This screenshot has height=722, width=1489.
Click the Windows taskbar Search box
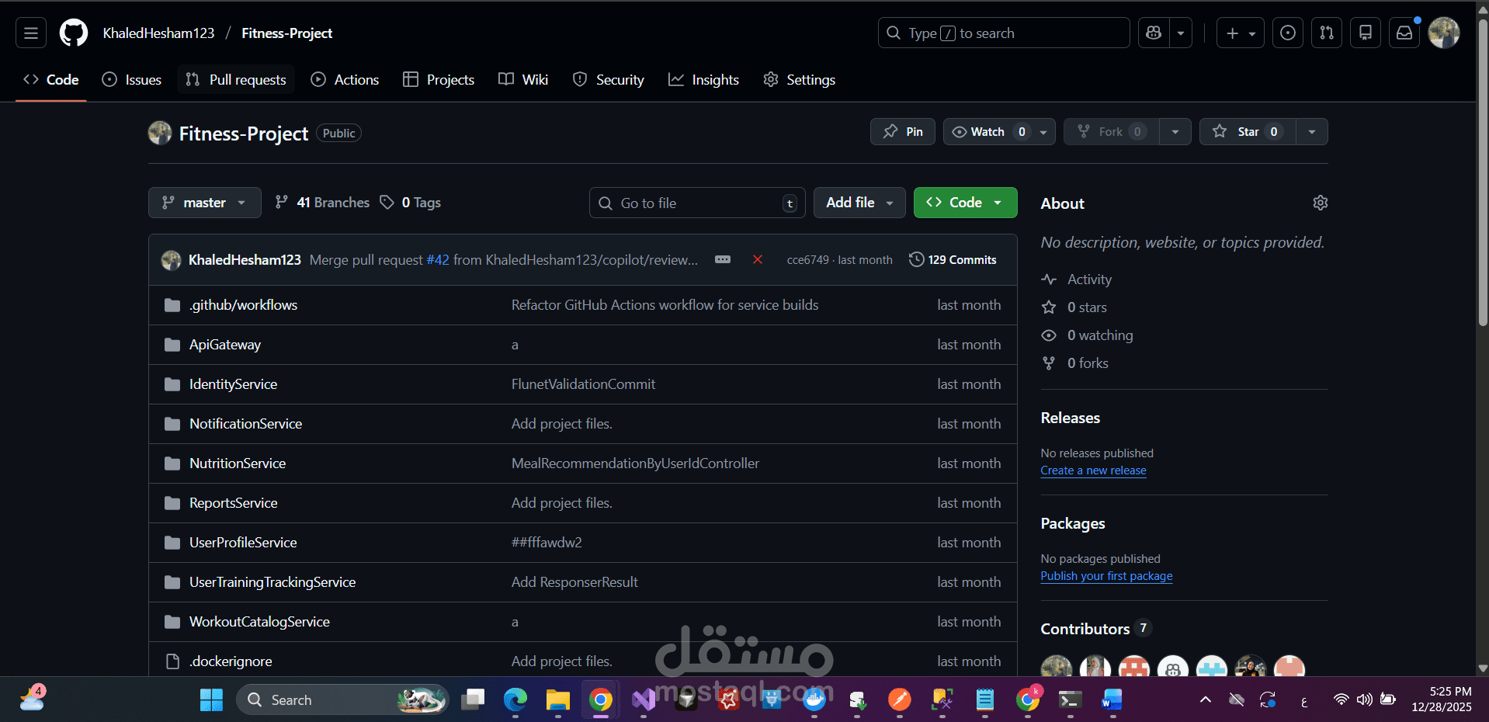(x=342, y=699)
